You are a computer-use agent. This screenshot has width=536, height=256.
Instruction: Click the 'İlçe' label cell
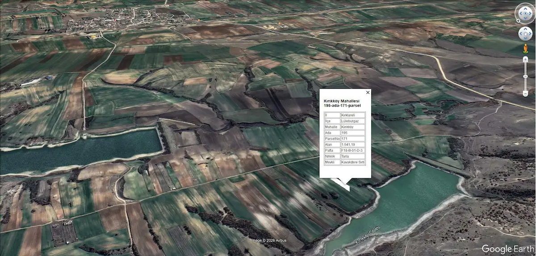coord(332,121)
